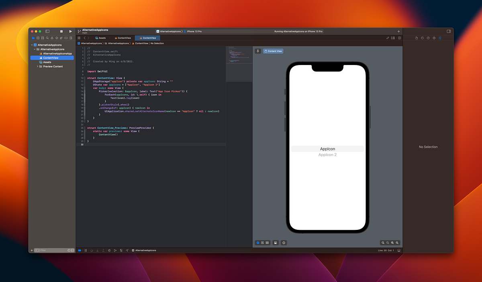Open the Find navigator
482x282 pixels.
[x=48, y=38]
